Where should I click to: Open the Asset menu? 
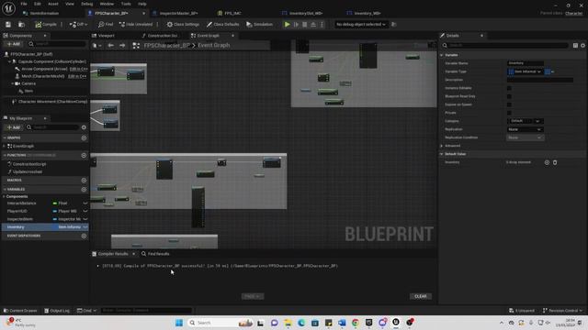[53, 4]
